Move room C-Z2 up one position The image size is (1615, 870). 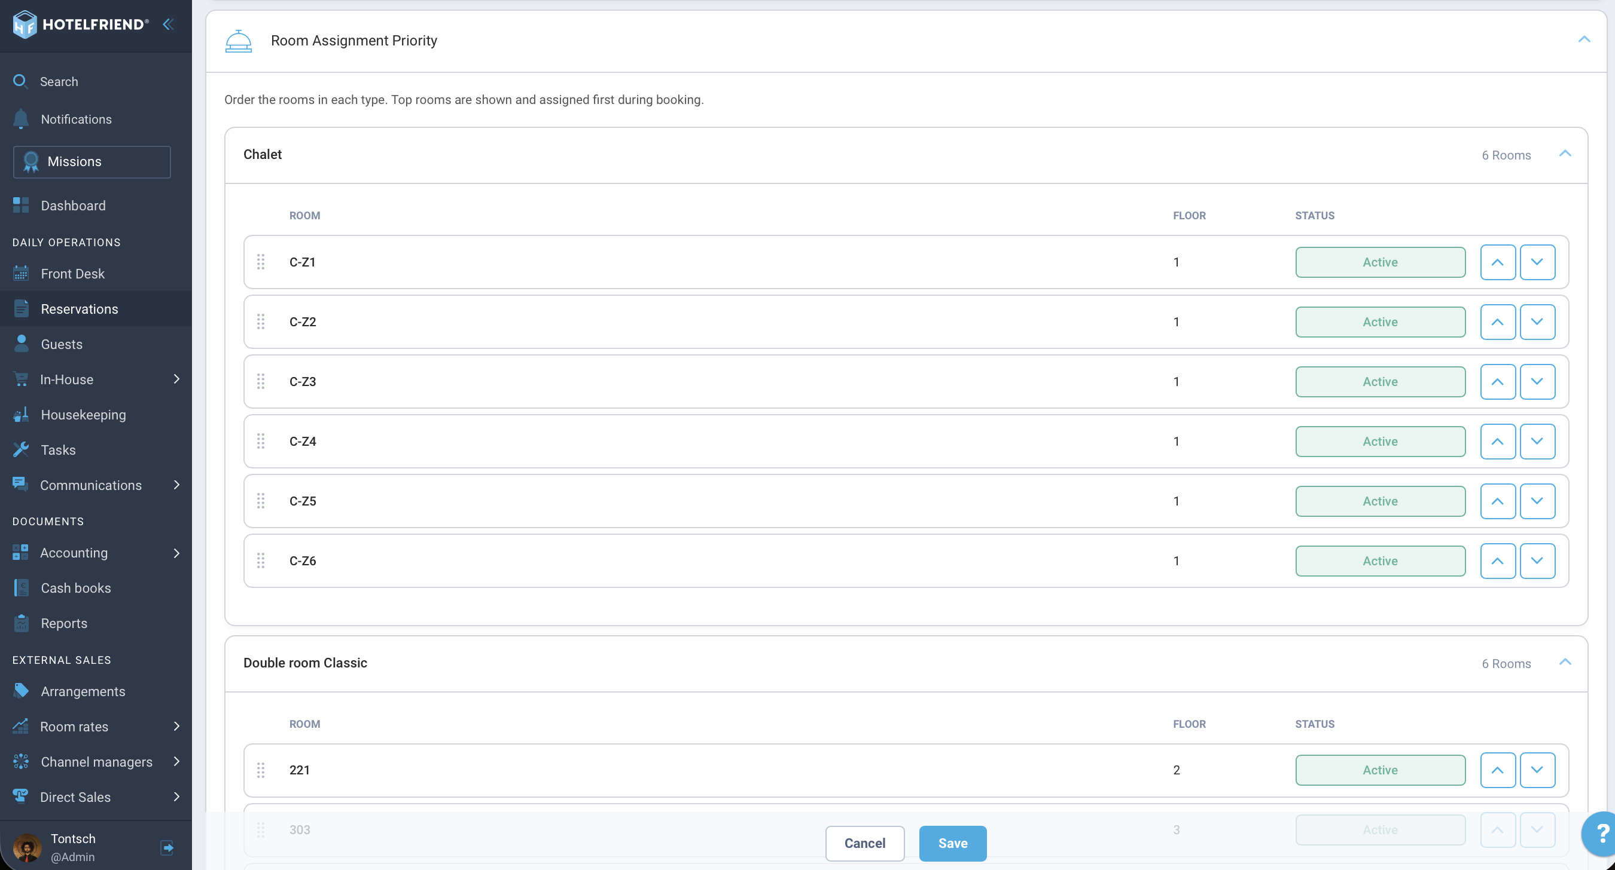(x=1498, y=322)
